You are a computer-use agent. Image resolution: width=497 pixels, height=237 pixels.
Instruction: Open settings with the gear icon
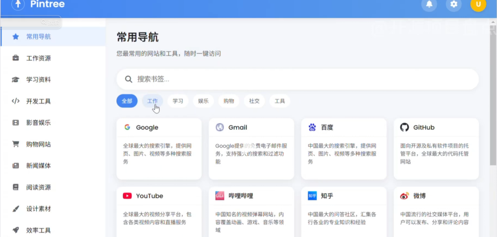pyautogui.click(x=454, y=5)
